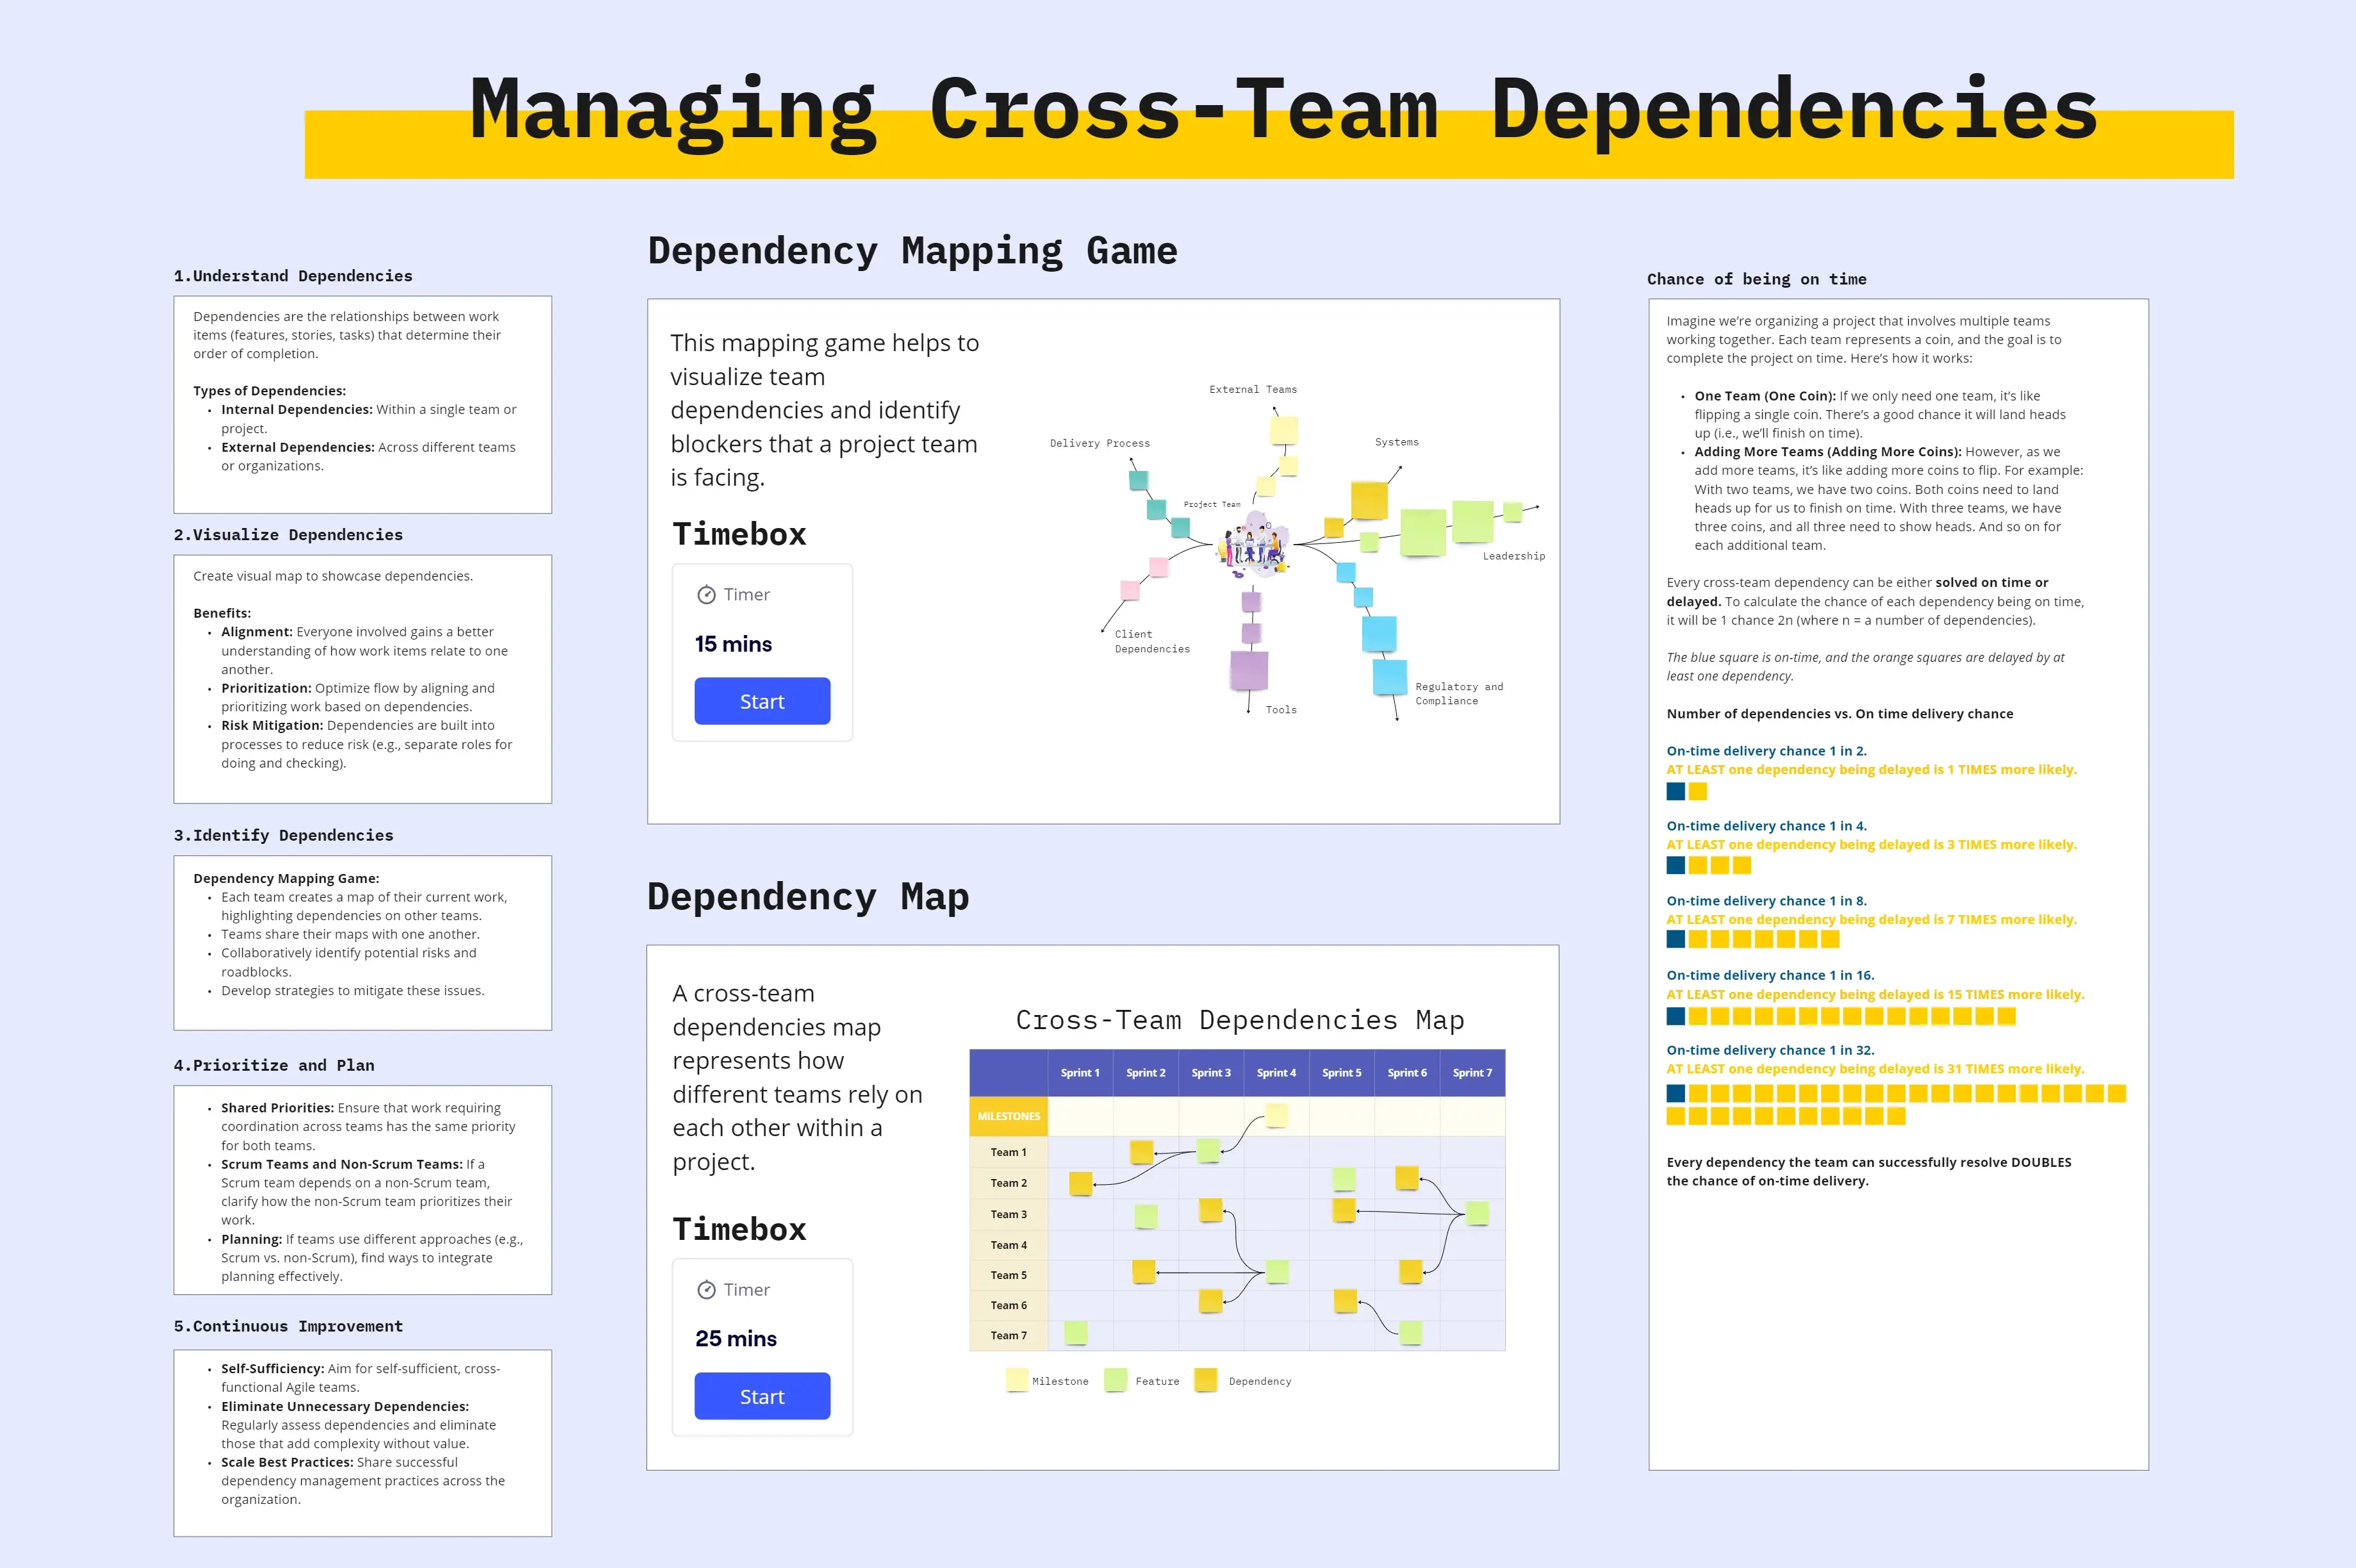Click the 'External Teams' mind map label
This screenshot has height=1568, width=2356.
pos(1253,390)
